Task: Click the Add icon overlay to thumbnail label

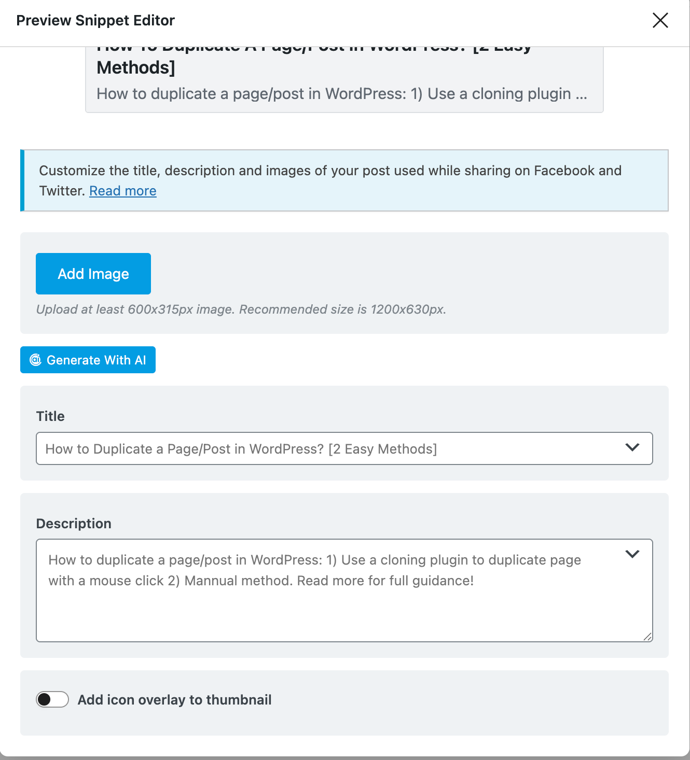Action: point(175,699)
